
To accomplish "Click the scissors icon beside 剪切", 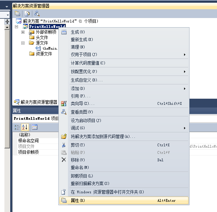I will click(x=64, y=145).
